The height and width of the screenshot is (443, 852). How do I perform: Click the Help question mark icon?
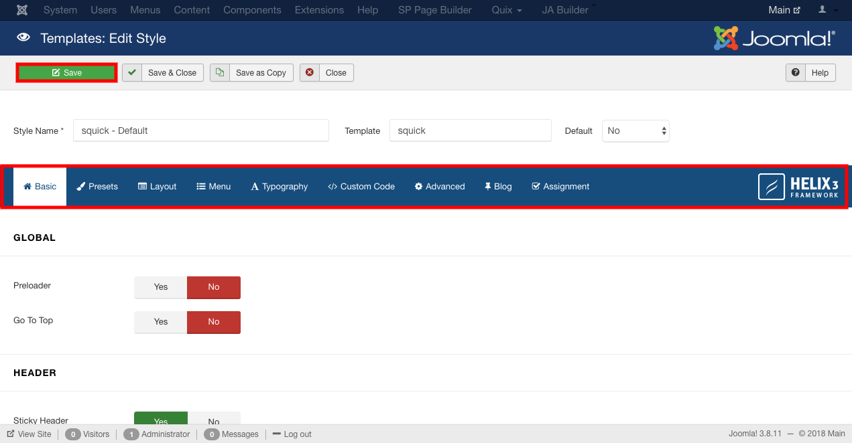796,72
